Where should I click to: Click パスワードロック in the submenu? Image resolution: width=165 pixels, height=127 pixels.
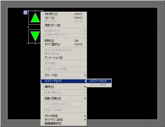pos(99,81)
